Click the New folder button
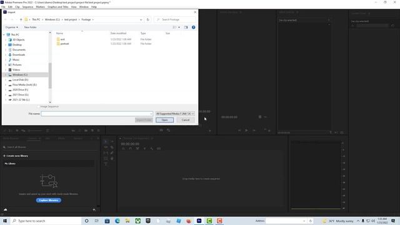Screen dimensions: 400x225 pyautogui.click(x=31, y=27)
